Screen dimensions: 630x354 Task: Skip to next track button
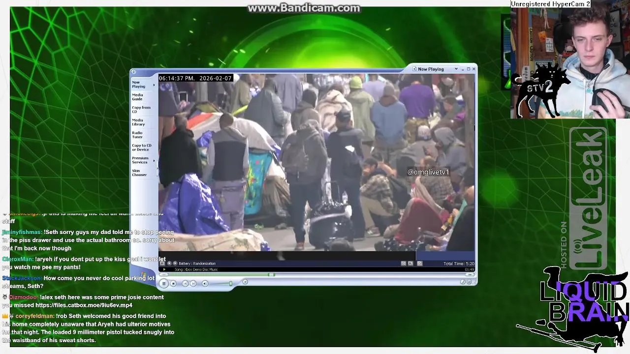(x=193, y=283)
